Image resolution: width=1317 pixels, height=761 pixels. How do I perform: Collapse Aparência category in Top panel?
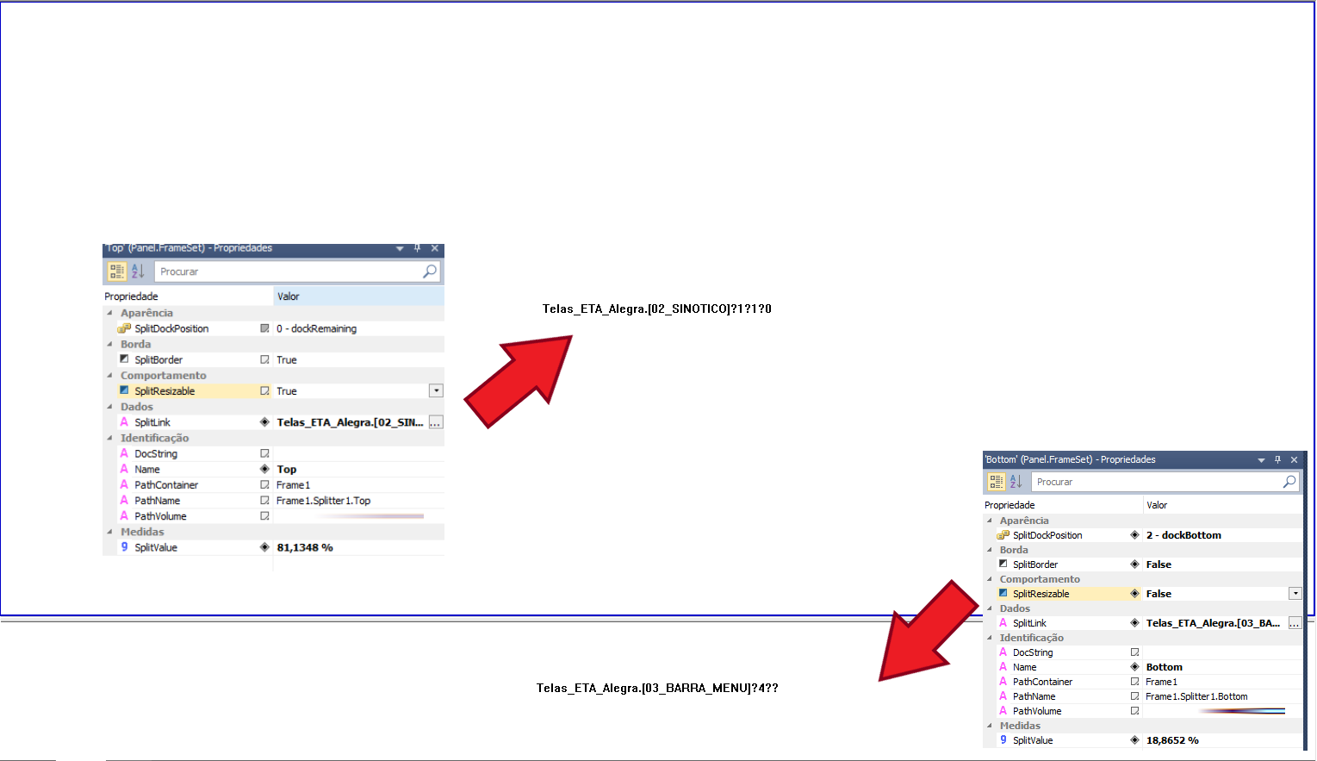(x=109, y=313)
